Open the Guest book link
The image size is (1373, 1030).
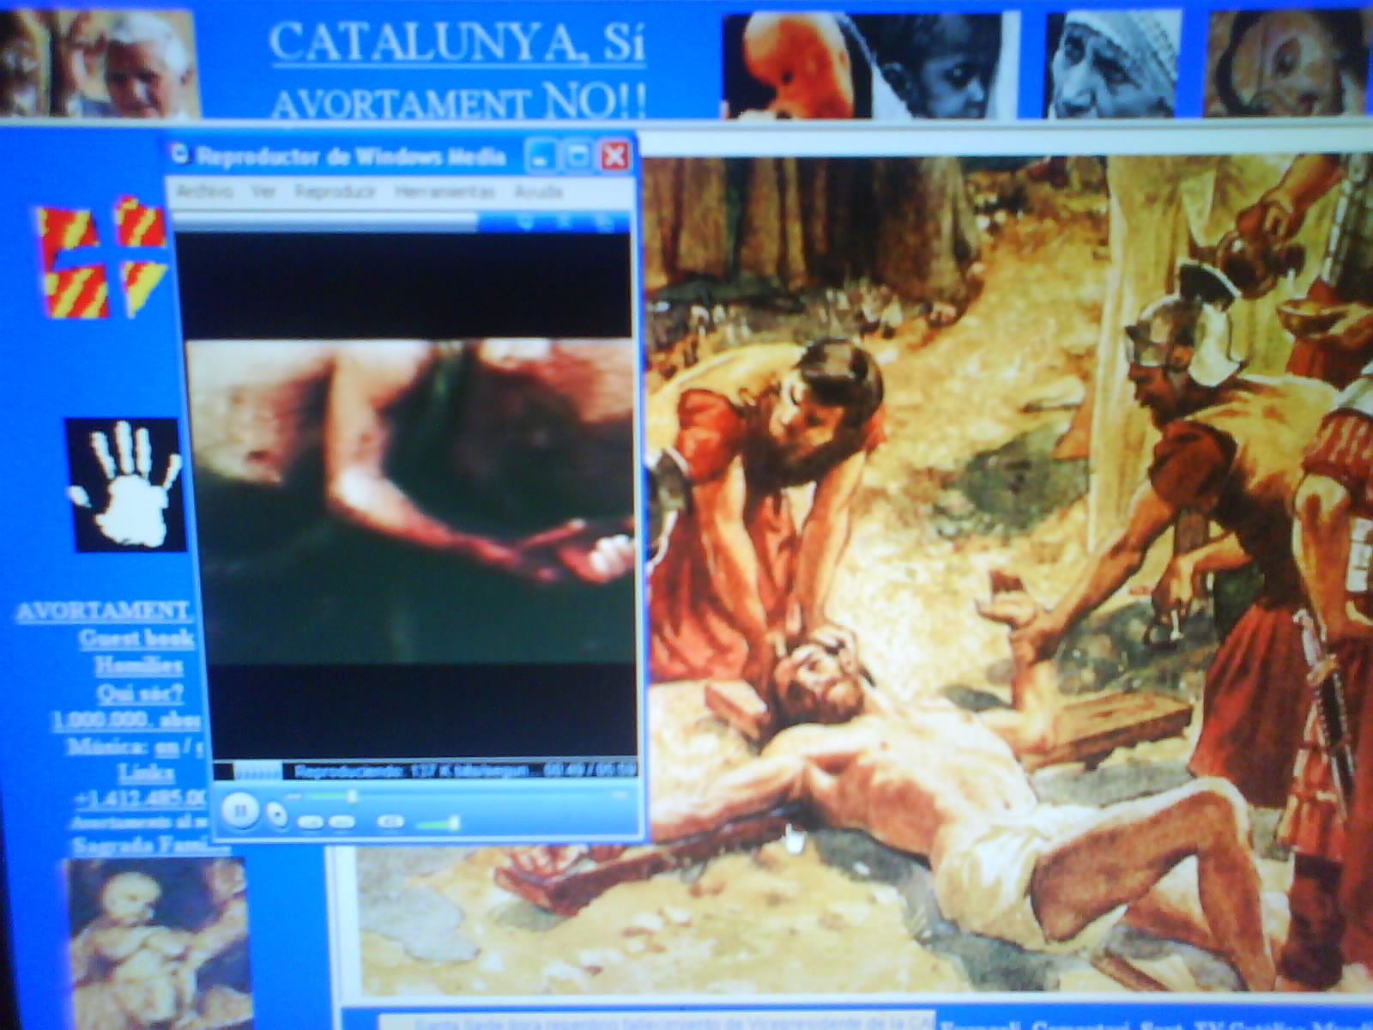point(136,638)
